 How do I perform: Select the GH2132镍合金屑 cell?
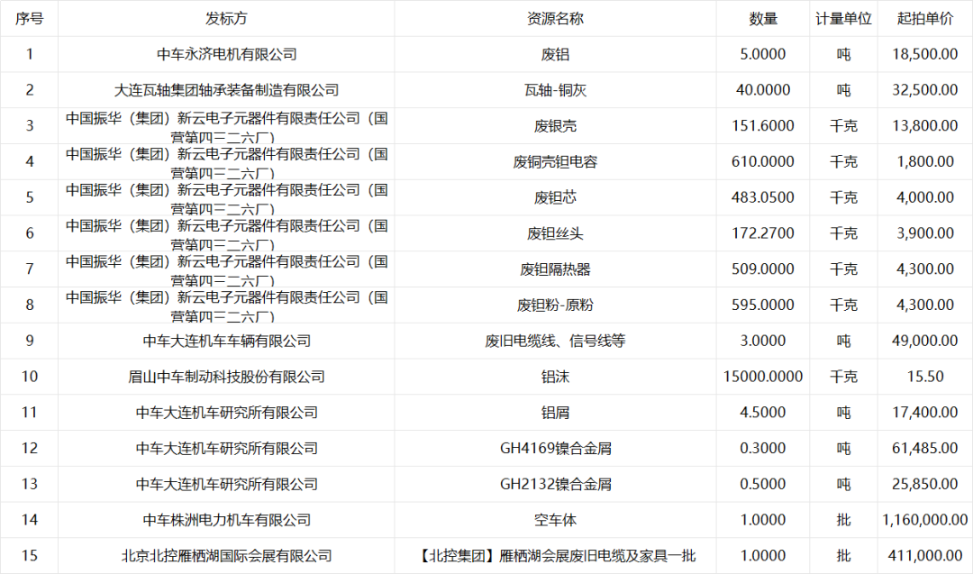pos(555,485)
